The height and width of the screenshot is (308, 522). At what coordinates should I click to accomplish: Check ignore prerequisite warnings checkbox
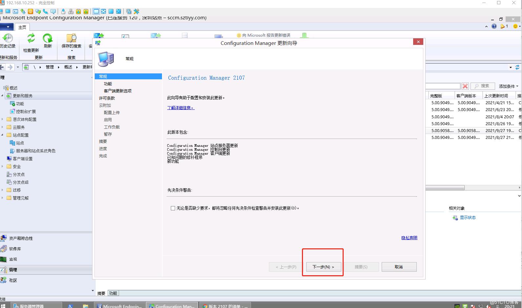[173, 208]
